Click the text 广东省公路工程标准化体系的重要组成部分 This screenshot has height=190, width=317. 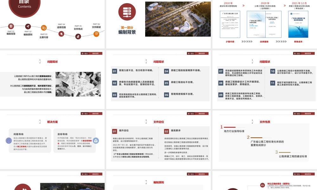(x=267, y=143)
